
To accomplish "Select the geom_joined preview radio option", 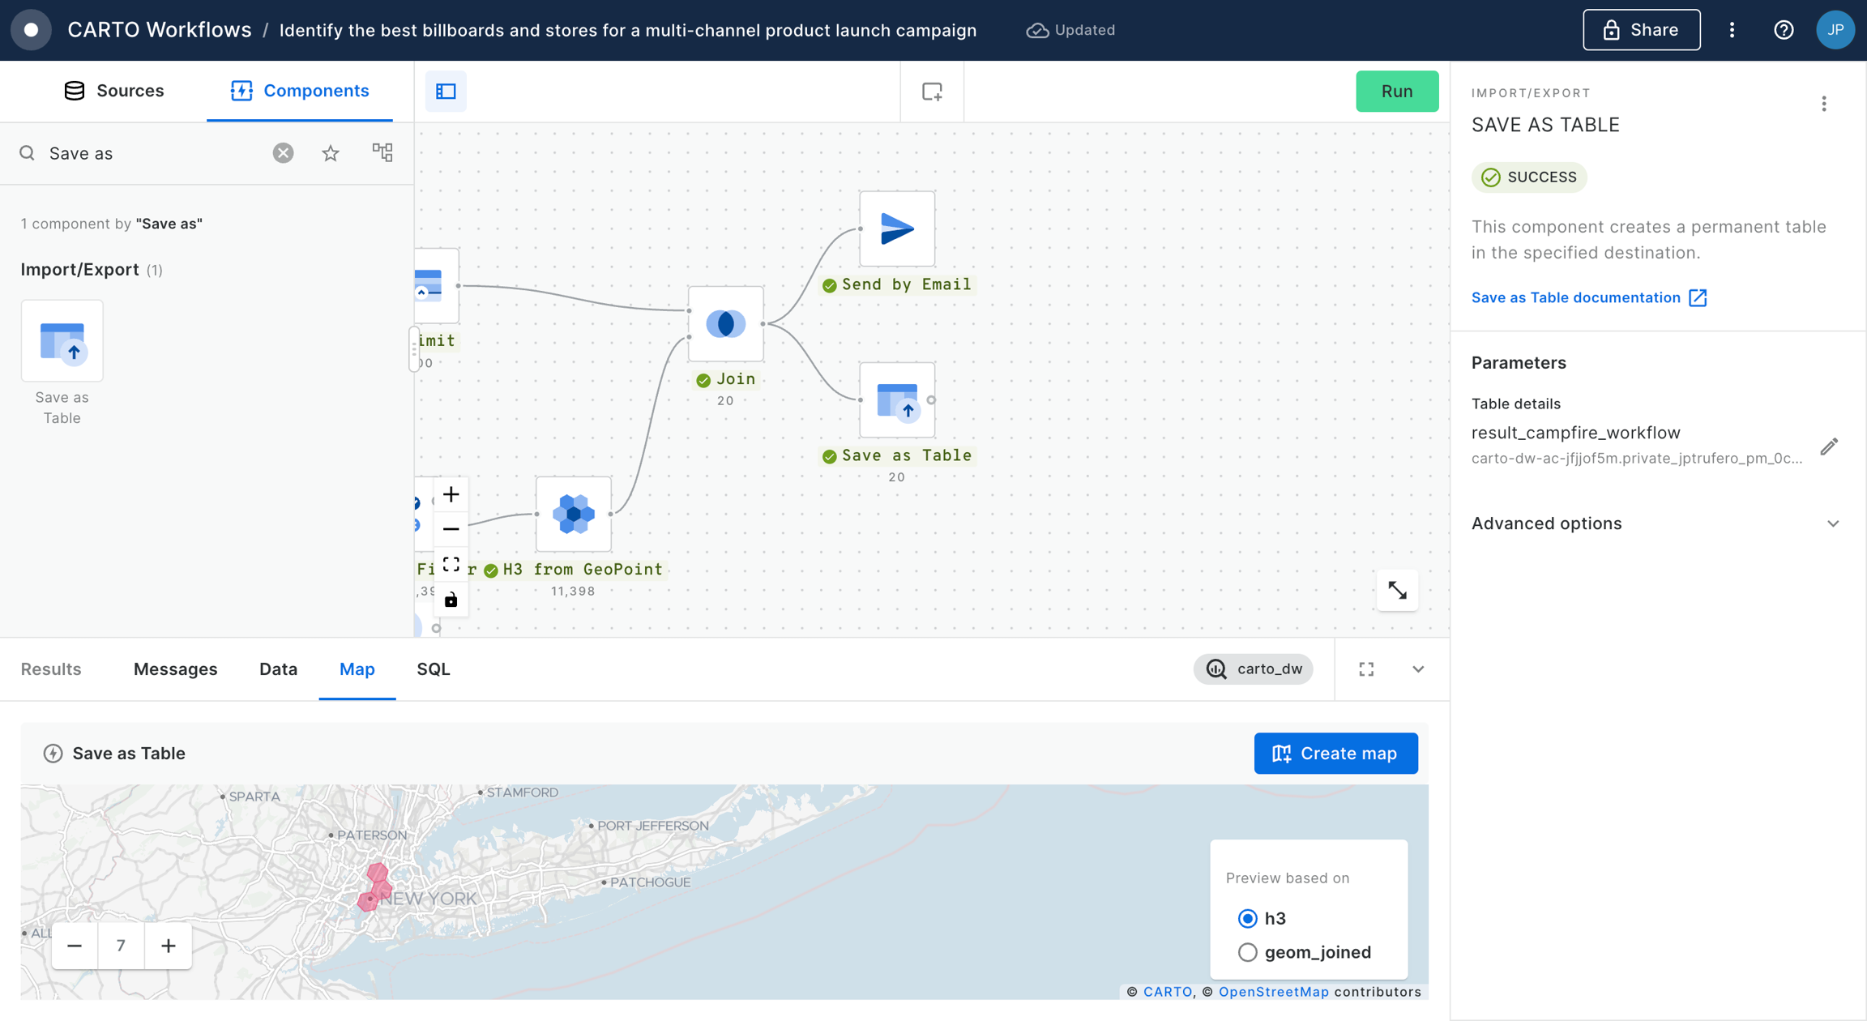I will click(1247, 952).
